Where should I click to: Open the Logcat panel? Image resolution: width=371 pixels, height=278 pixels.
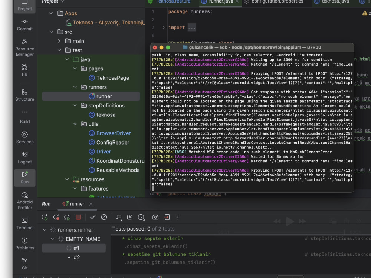coord(24,158)
